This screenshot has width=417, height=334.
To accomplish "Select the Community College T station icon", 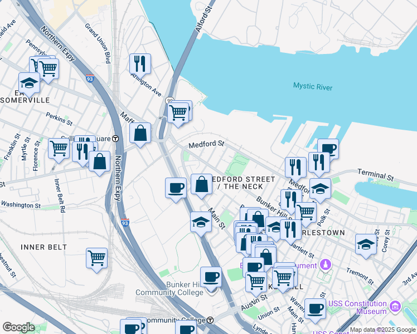I will click(x=210, y=320).
